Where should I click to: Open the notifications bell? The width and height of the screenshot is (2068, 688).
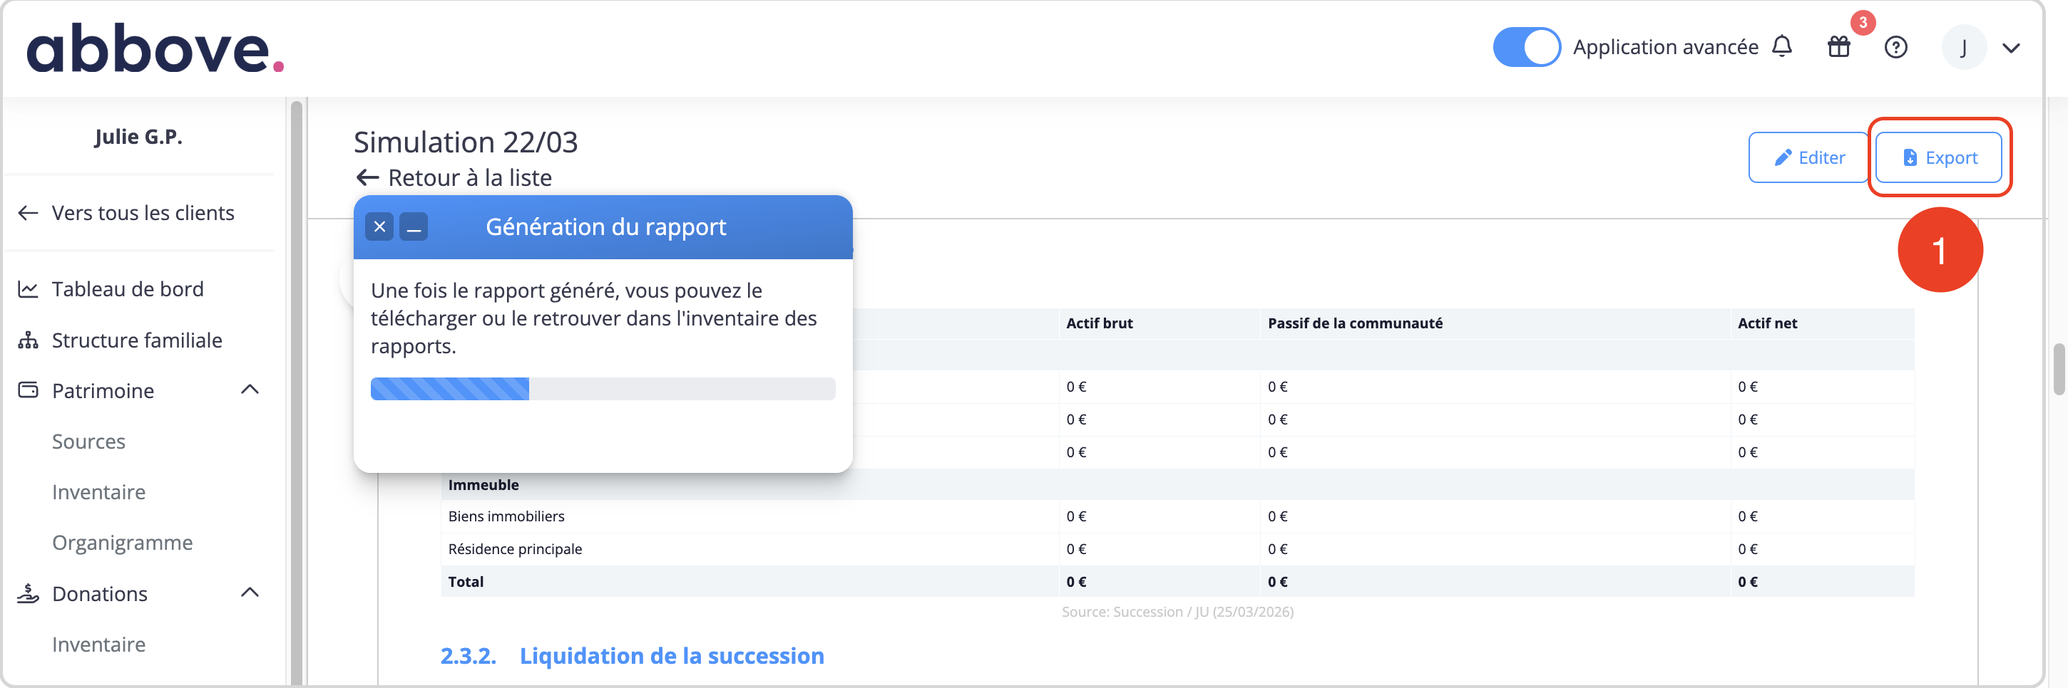[1781, 46]
